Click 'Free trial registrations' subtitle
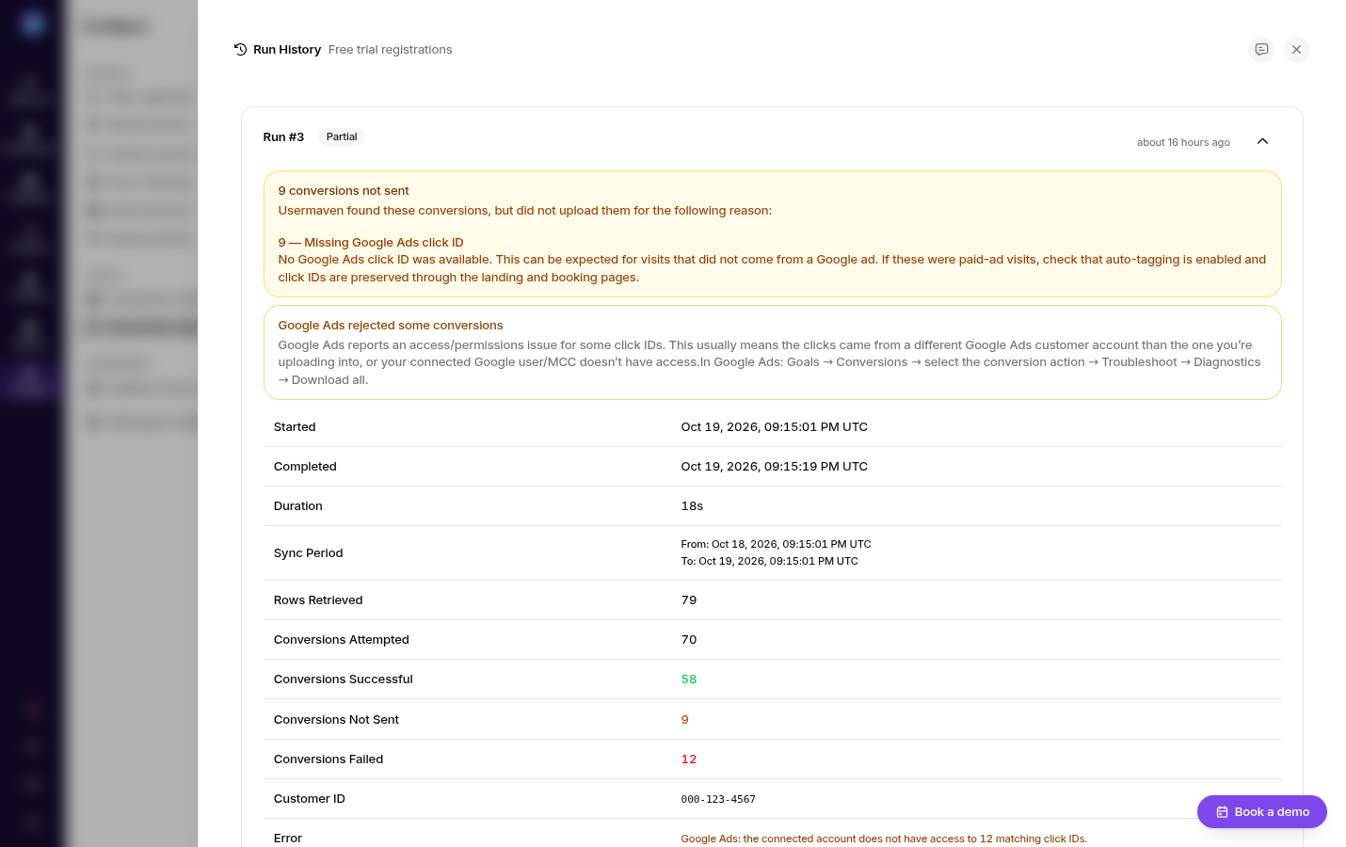This screenshot has width=1346, height=847. point(390,50)
